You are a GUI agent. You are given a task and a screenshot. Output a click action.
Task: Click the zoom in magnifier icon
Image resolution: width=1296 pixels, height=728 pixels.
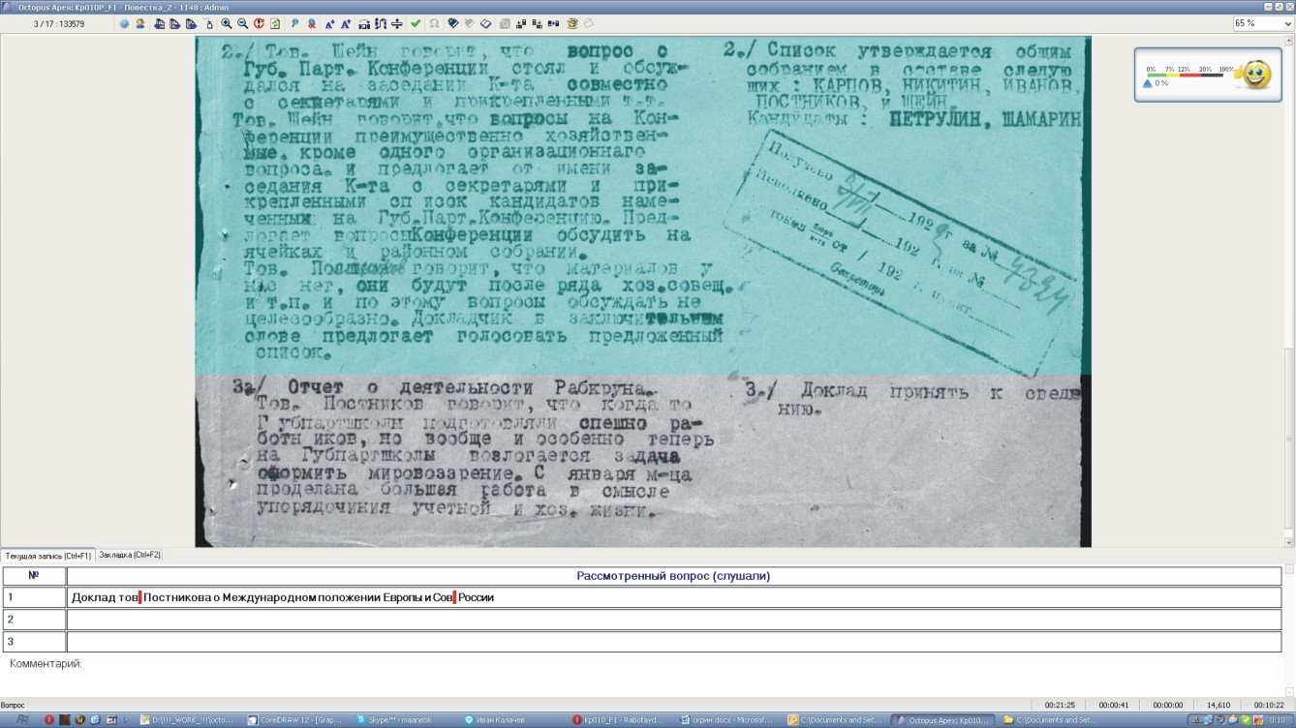(227, 23)
